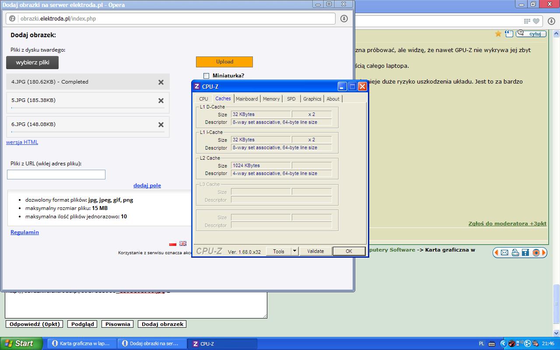Viewport: 560px width, 350px height.
Task: Click the 'Podgląd' preview button
Action: click(82, 324)
